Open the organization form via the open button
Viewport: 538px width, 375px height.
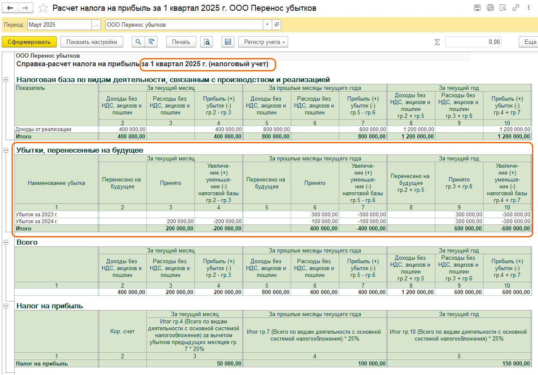point(277,25)
